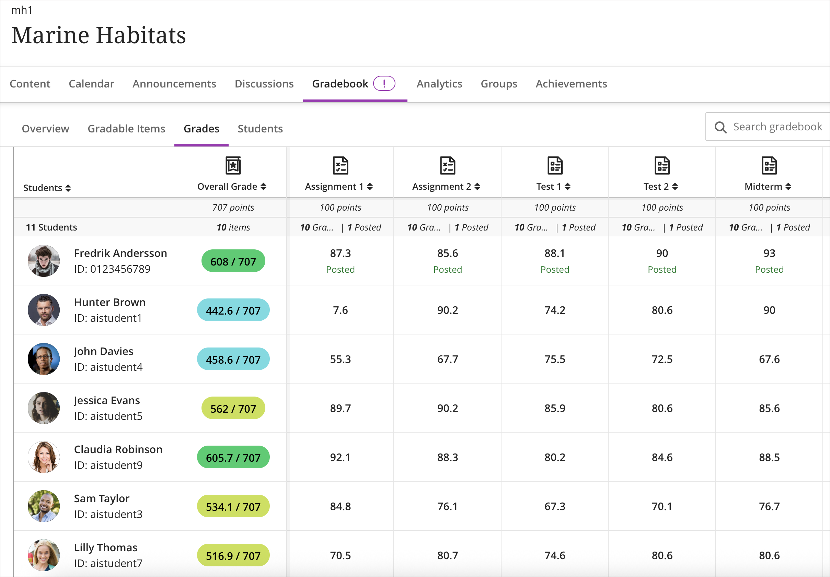Screen dimensions: 830x577
Task: Click the Gradebook alert exclamation badge
Action: coord(384,83)
